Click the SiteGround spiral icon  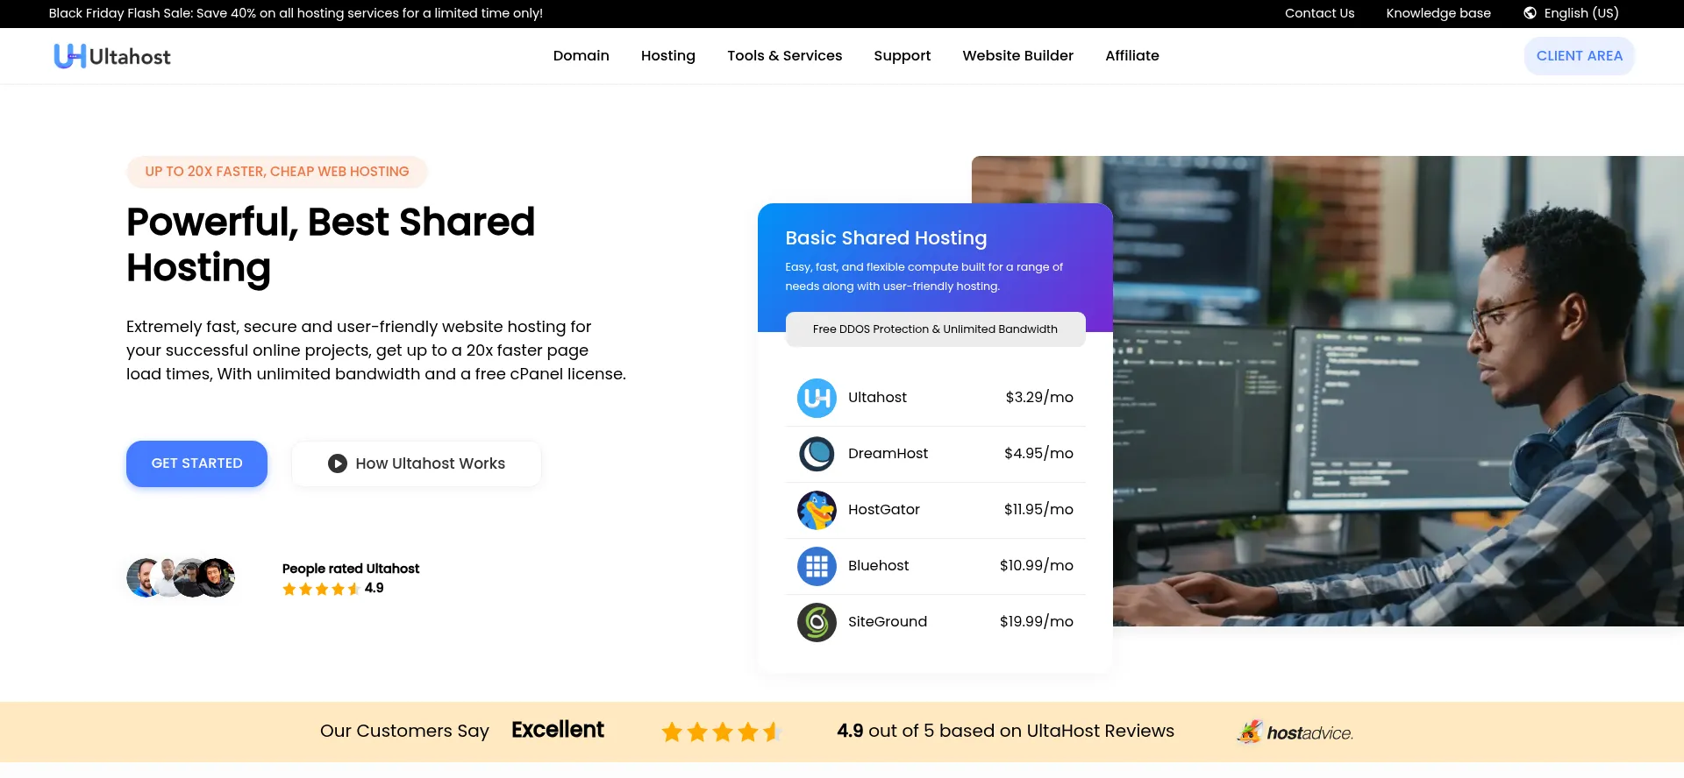(x=817, y=622)
